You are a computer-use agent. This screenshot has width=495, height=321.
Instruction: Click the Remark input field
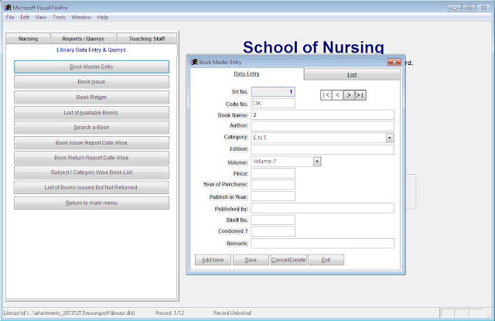pyautogui.click(x=323, y=244)
